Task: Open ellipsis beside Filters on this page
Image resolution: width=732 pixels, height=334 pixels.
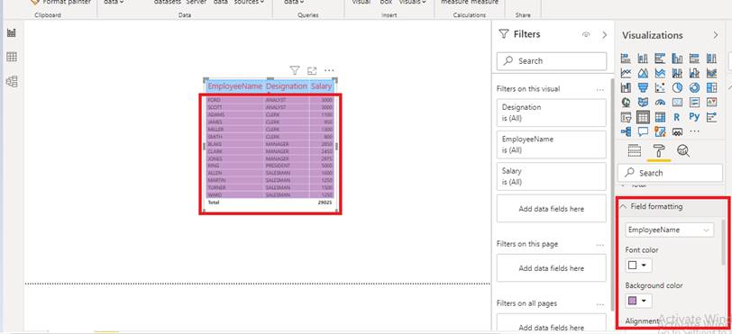Action: click(600, 245)
